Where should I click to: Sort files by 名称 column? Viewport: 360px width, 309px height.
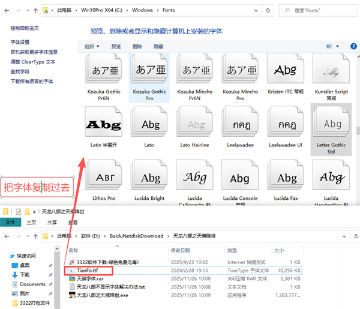73,250
